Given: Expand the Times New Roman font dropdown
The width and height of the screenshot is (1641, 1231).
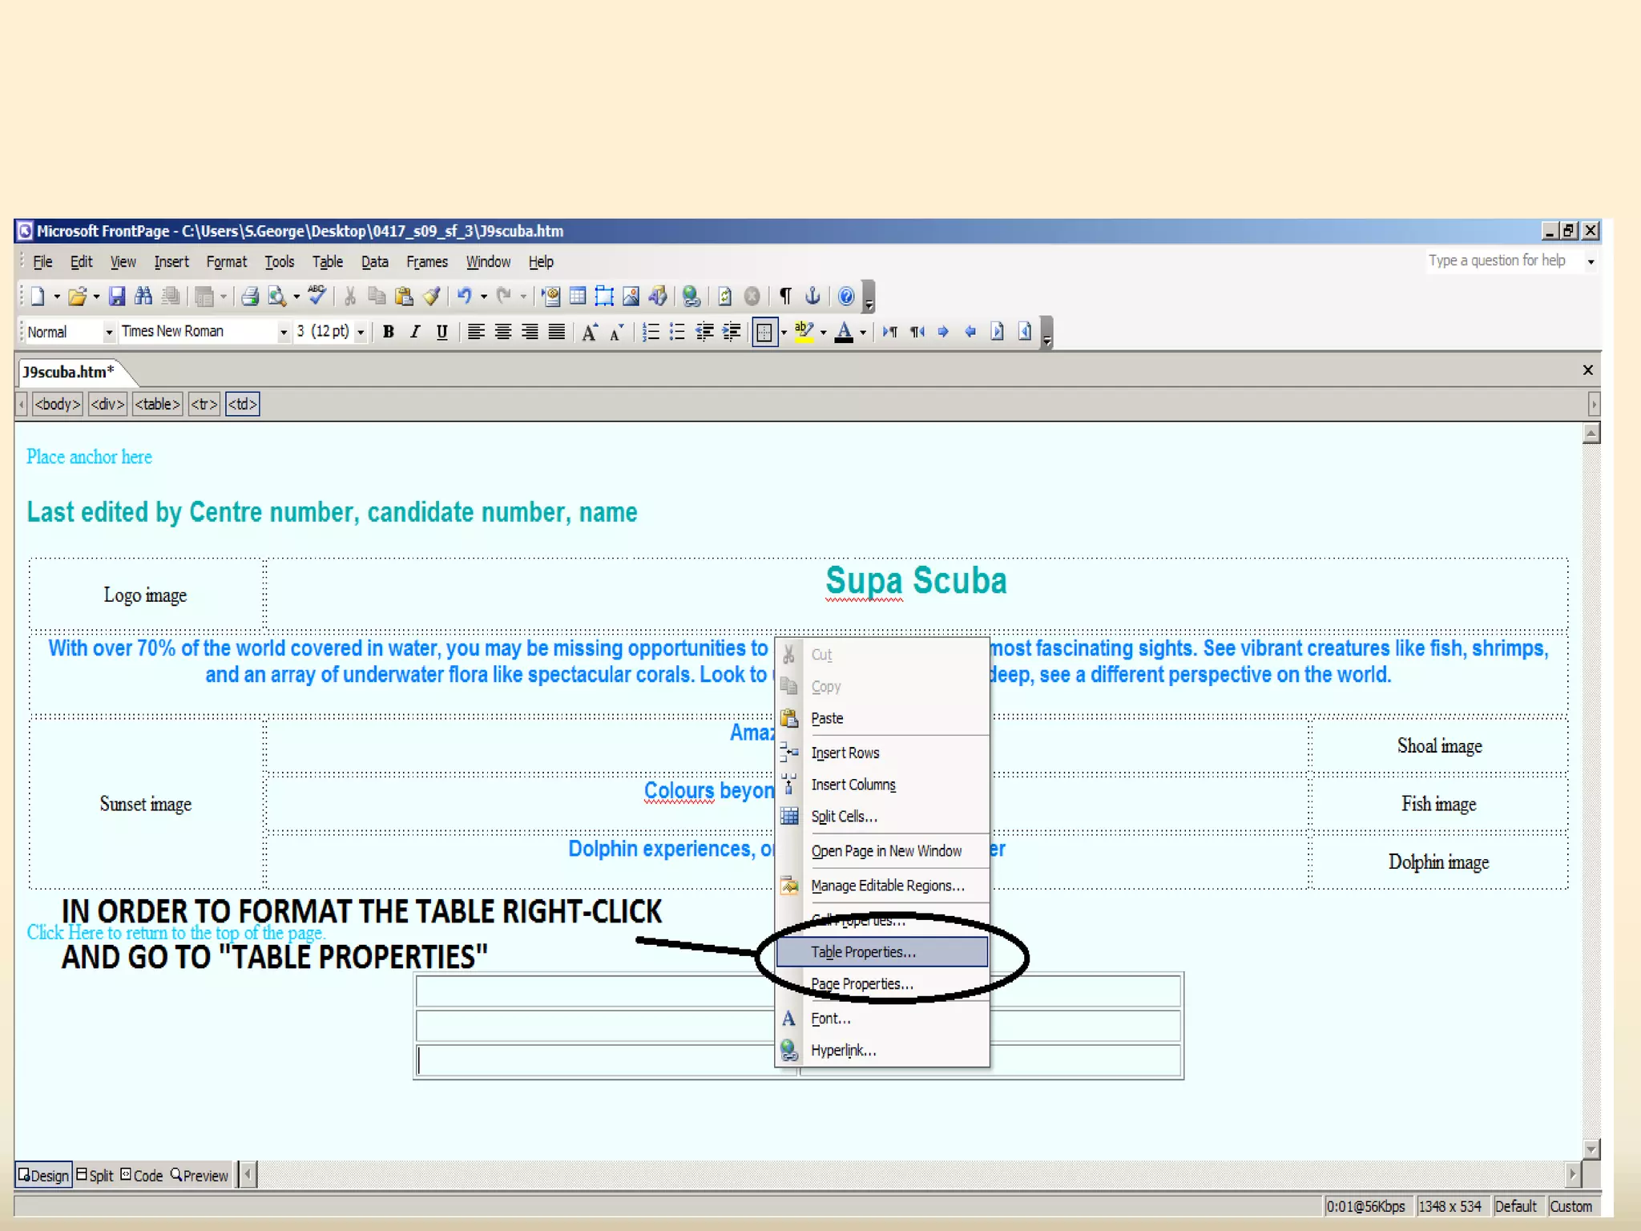Looking at the screenshot, I should click(283, 332).
